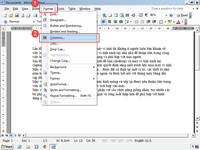Click the Insert Table icon
200x150 pixels.
[x=116, y=15]
